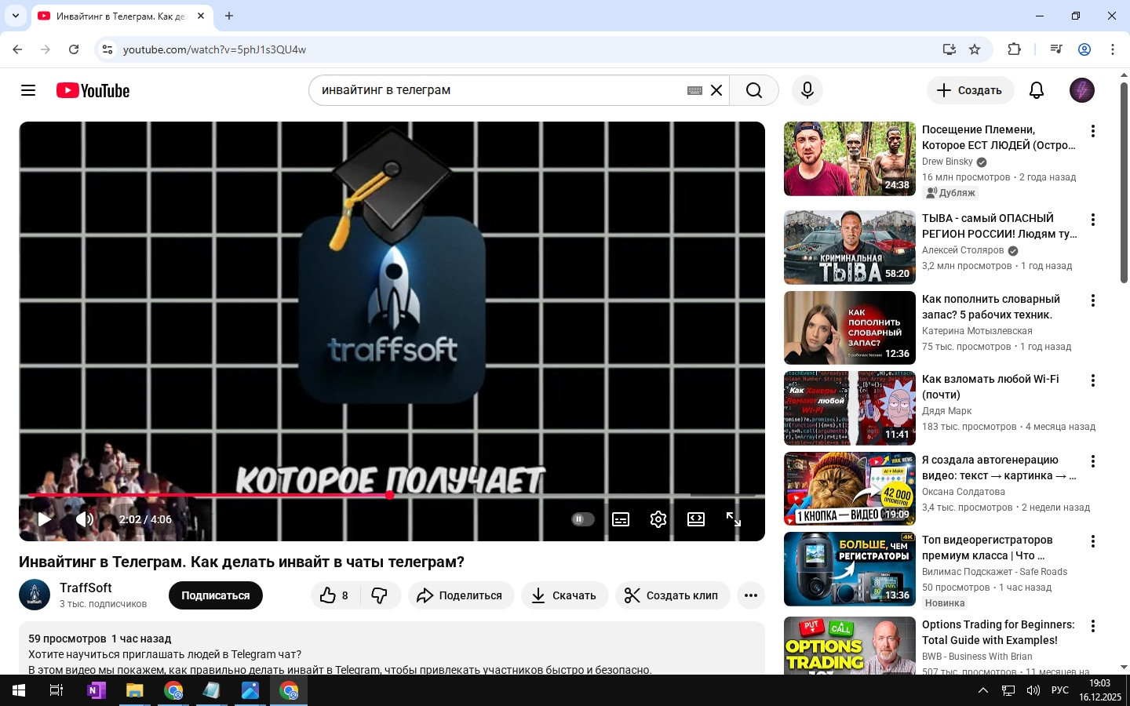Seek on the video progress bar
Viewport: 1130px width, 706px height.
pos(392,495)
